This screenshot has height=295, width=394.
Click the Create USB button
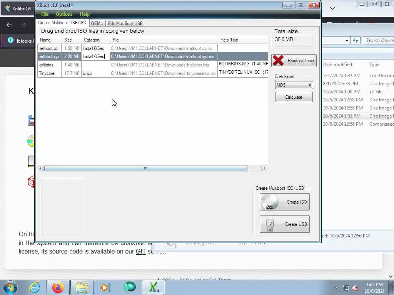(x=285, y=224)
